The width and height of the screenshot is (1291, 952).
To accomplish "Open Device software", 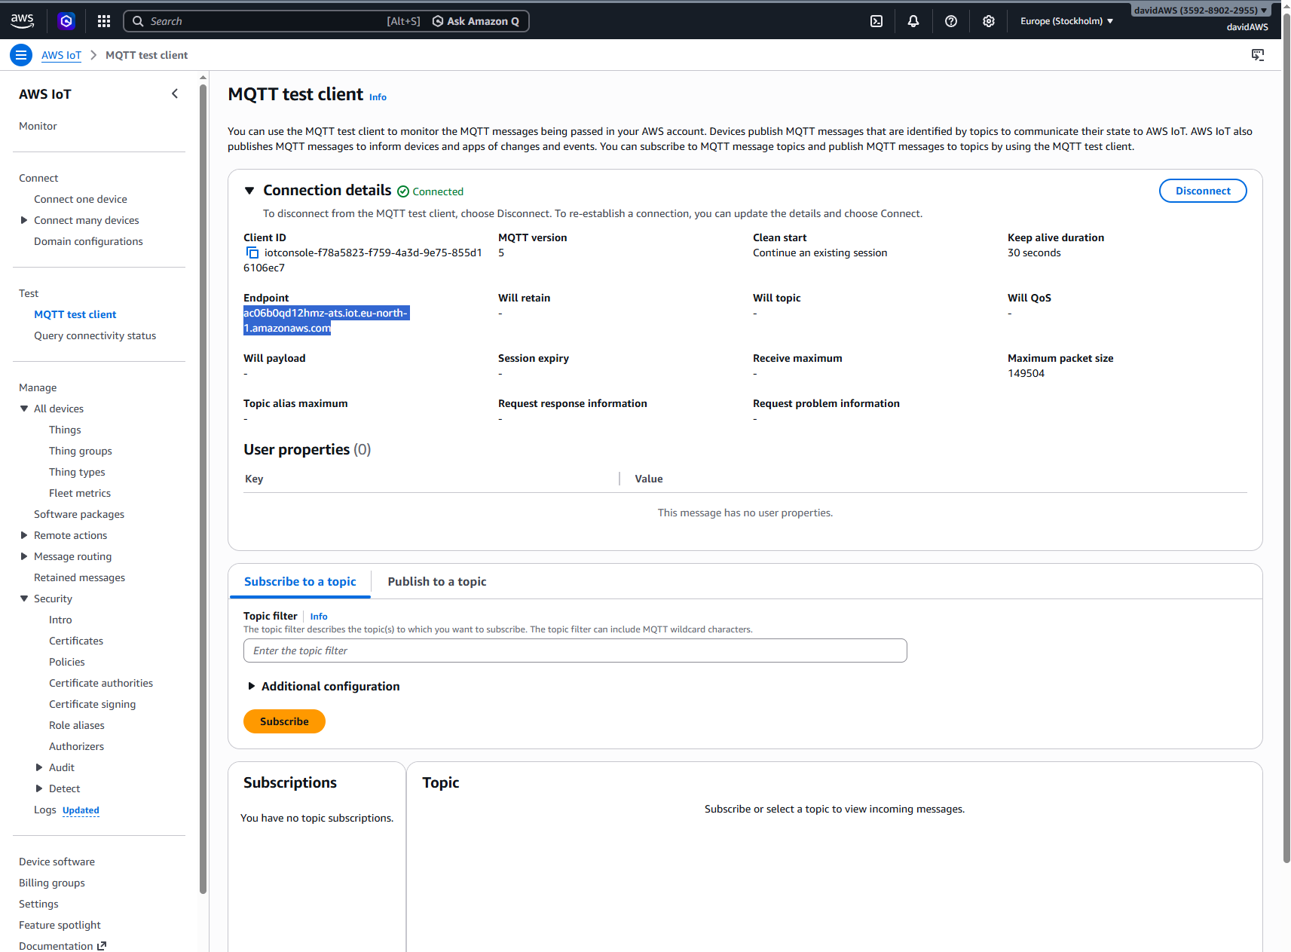I will pyautogui.click(x=57, y=862).
